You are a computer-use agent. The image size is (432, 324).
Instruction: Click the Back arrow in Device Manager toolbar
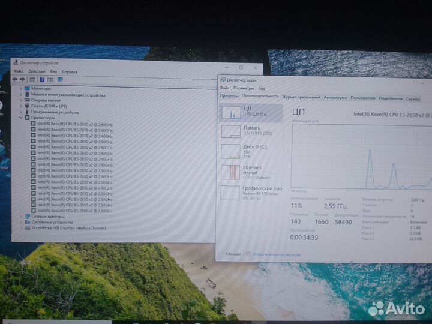16,79
